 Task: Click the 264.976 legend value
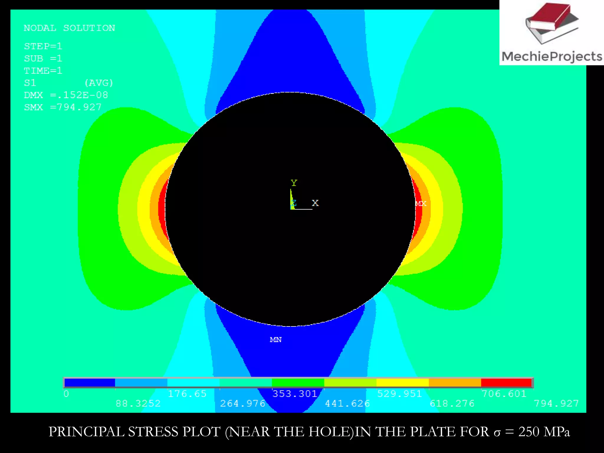[x=243, y=403]
